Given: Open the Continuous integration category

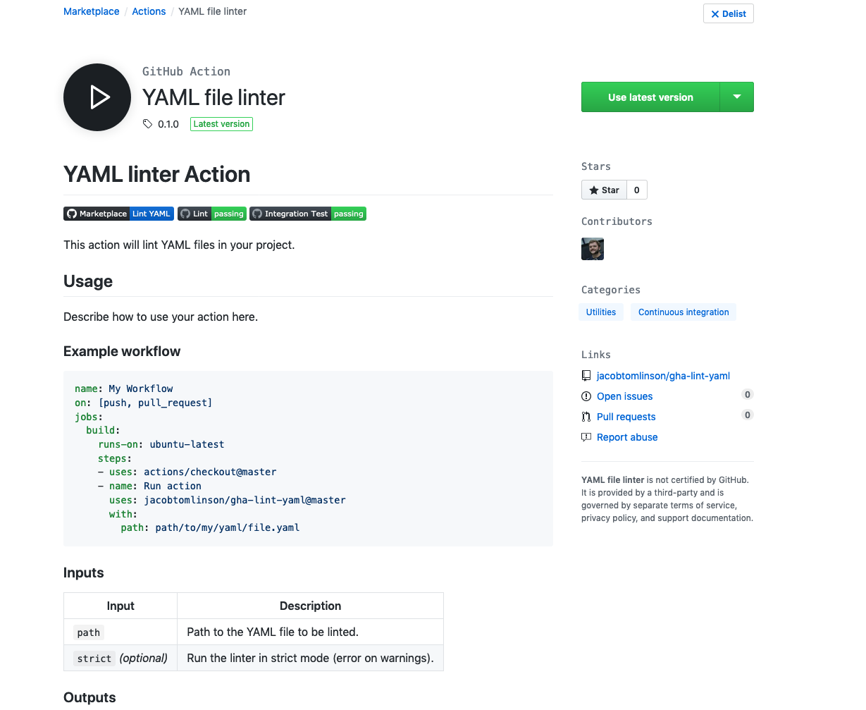Looking at the screenshot, I should tap(683, 312).
